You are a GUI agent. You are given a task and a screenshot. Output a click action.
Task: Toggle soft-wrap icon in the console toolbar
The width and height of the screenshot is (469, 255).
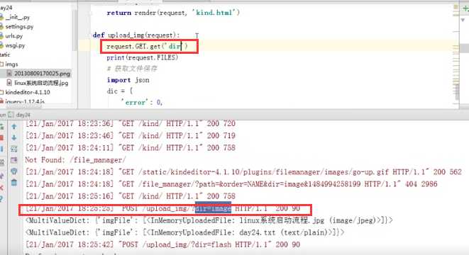[14, 149]
